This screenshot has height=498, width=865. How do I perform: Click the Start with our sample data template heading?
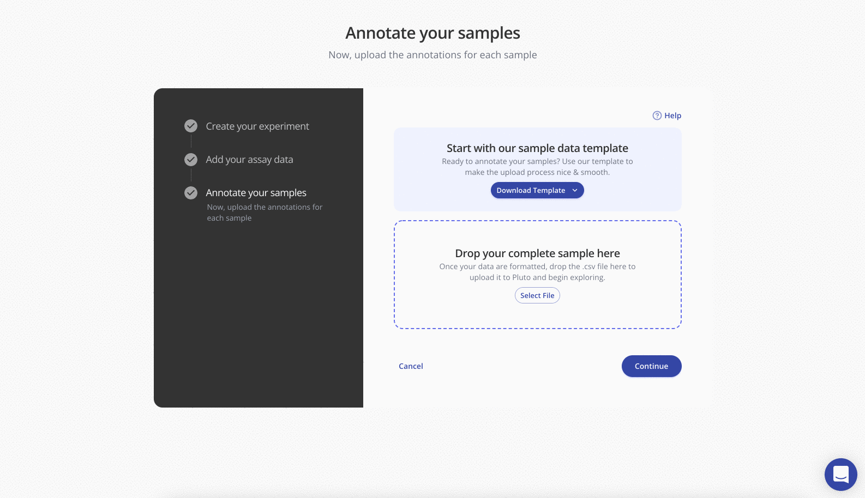[x=537, y=148]
